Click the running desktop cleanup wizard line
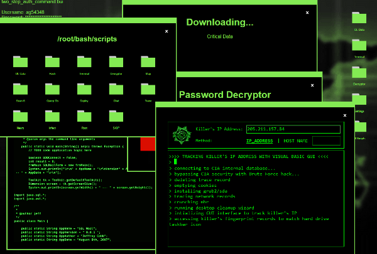Viewport: 377px width, 254px height. 212,208
